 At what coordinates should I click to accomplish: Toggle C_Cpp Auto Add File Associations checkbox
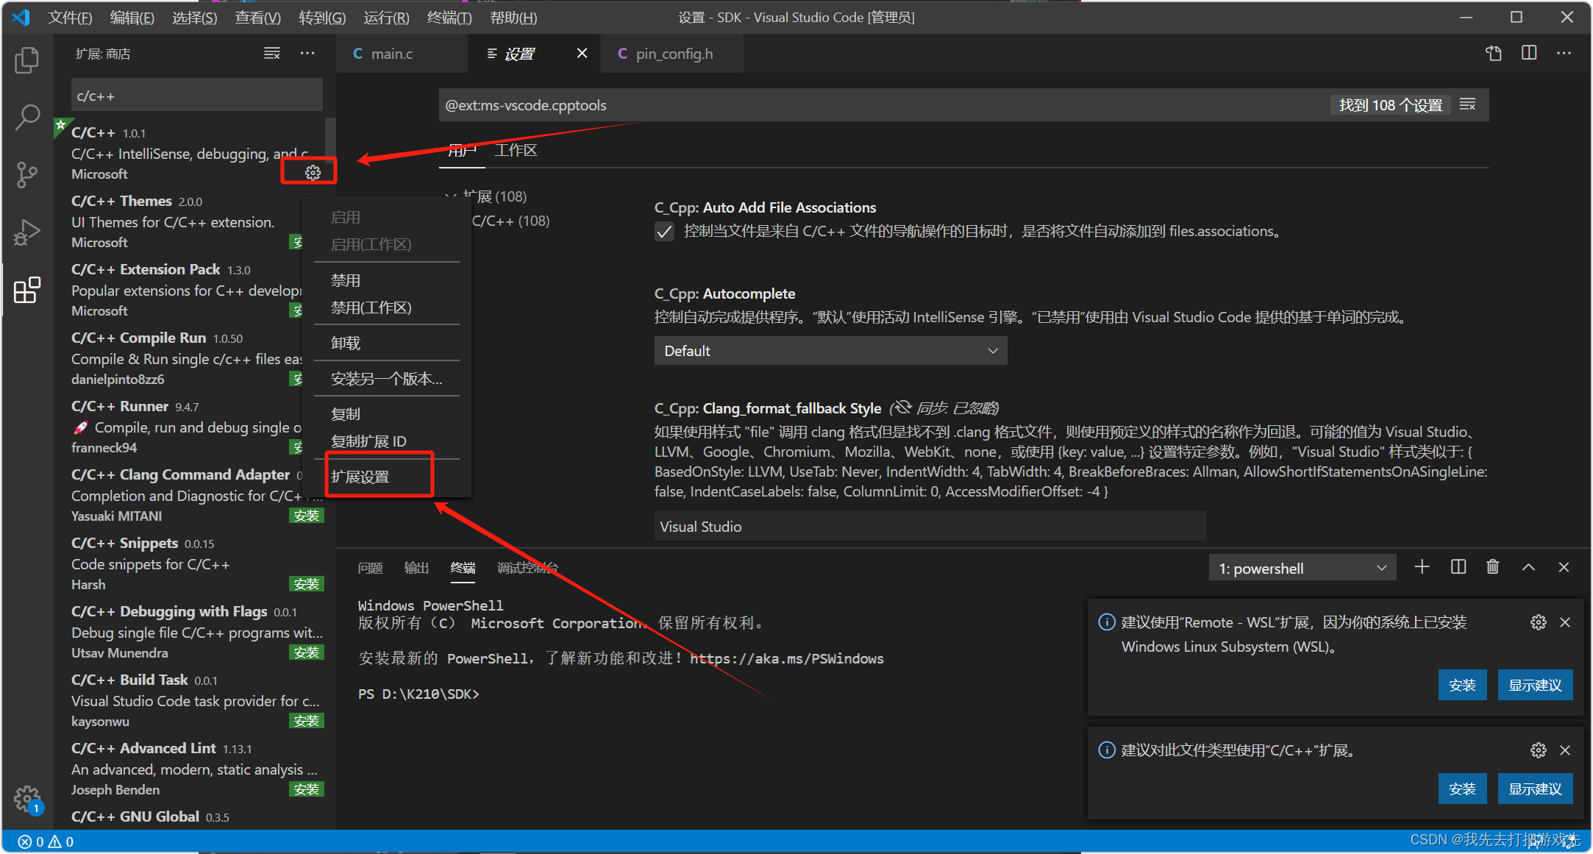coord(662,232)
